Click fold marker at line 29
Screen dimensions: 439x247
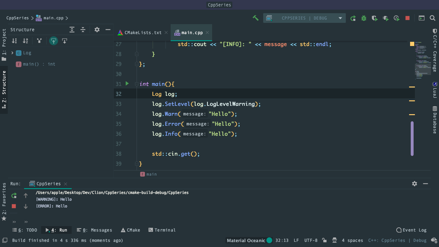pyautogui.click(x=137, y=64)
